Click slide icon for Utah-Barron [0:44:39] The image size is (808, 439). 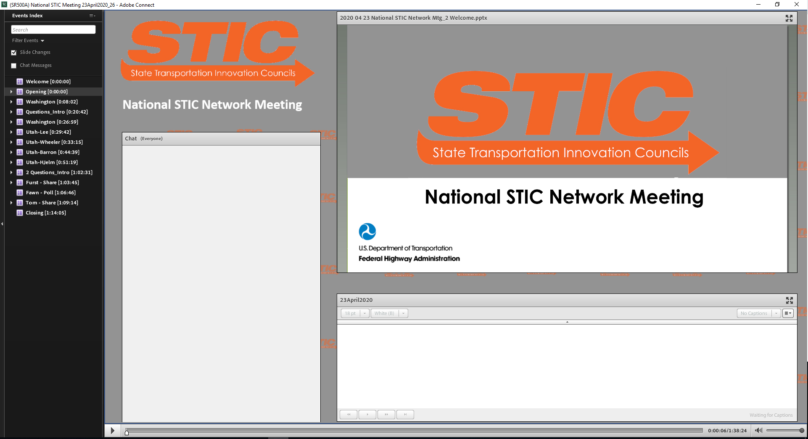(20, 152)
